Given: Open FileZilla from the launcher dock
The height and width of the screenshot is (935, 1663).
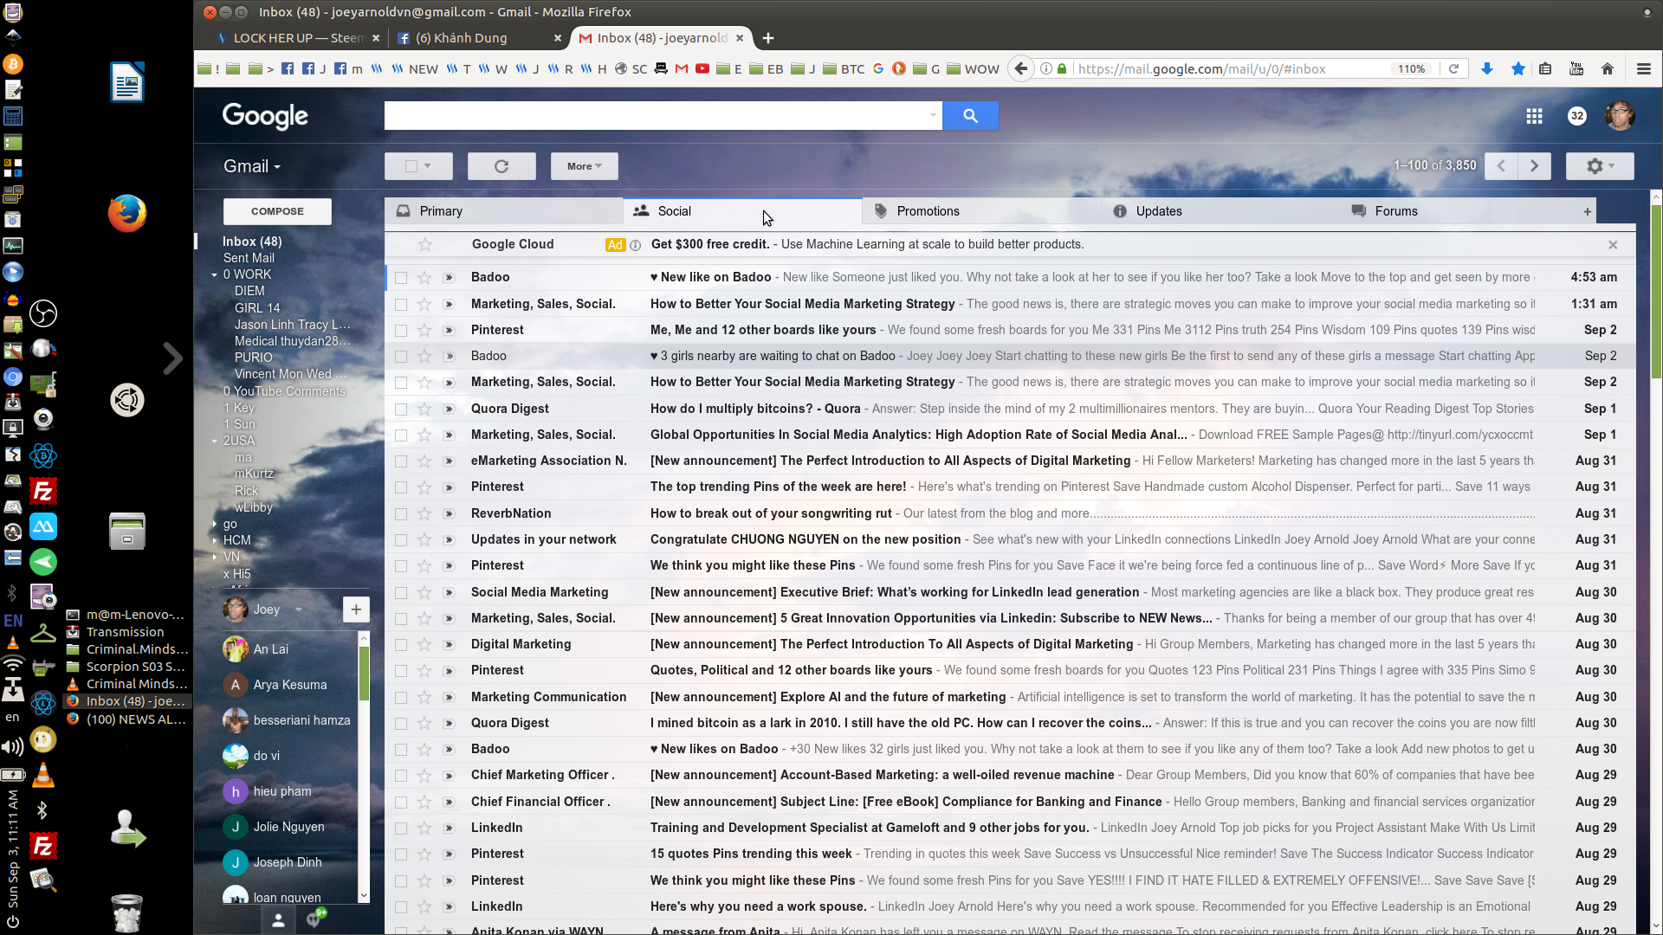Looking at the screenshot, I should [42, 492].
